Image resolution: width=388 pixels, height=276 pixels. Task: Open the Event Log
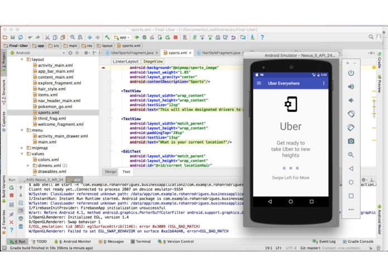click(x=324, y=241)
